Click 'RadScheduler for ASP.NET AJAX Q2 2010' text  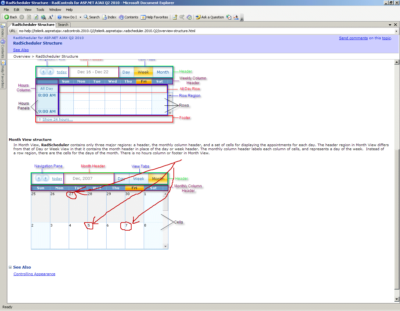pos(48,38)
